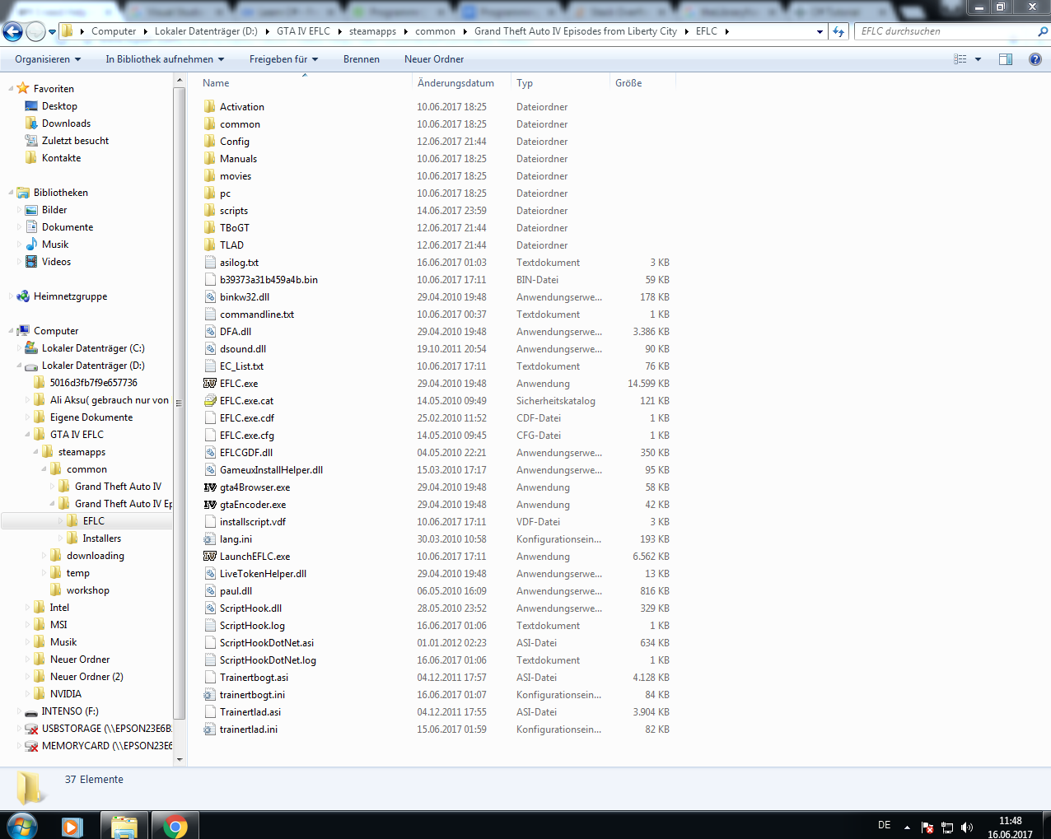1051x839 pixels.
Task: Select the ScriptHookDotNet.asi file
Action: [x=266, y=643]
